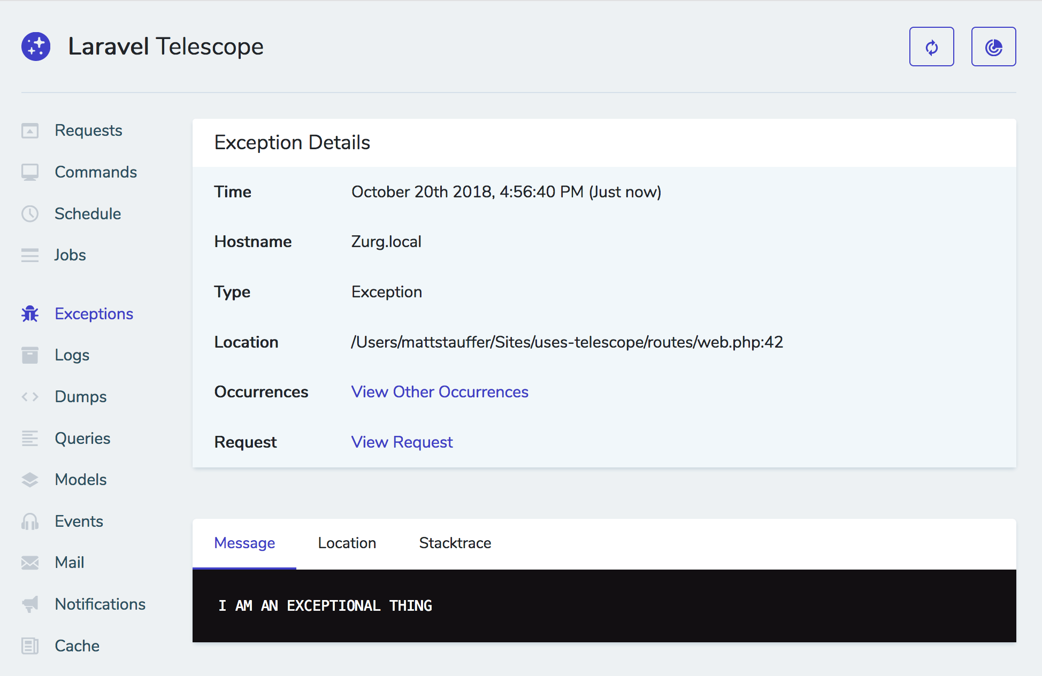Image resolution: width=1042 pixels, height=676 pixels.
Task: Click the Commands monitor icon
Action: (30, 172)
